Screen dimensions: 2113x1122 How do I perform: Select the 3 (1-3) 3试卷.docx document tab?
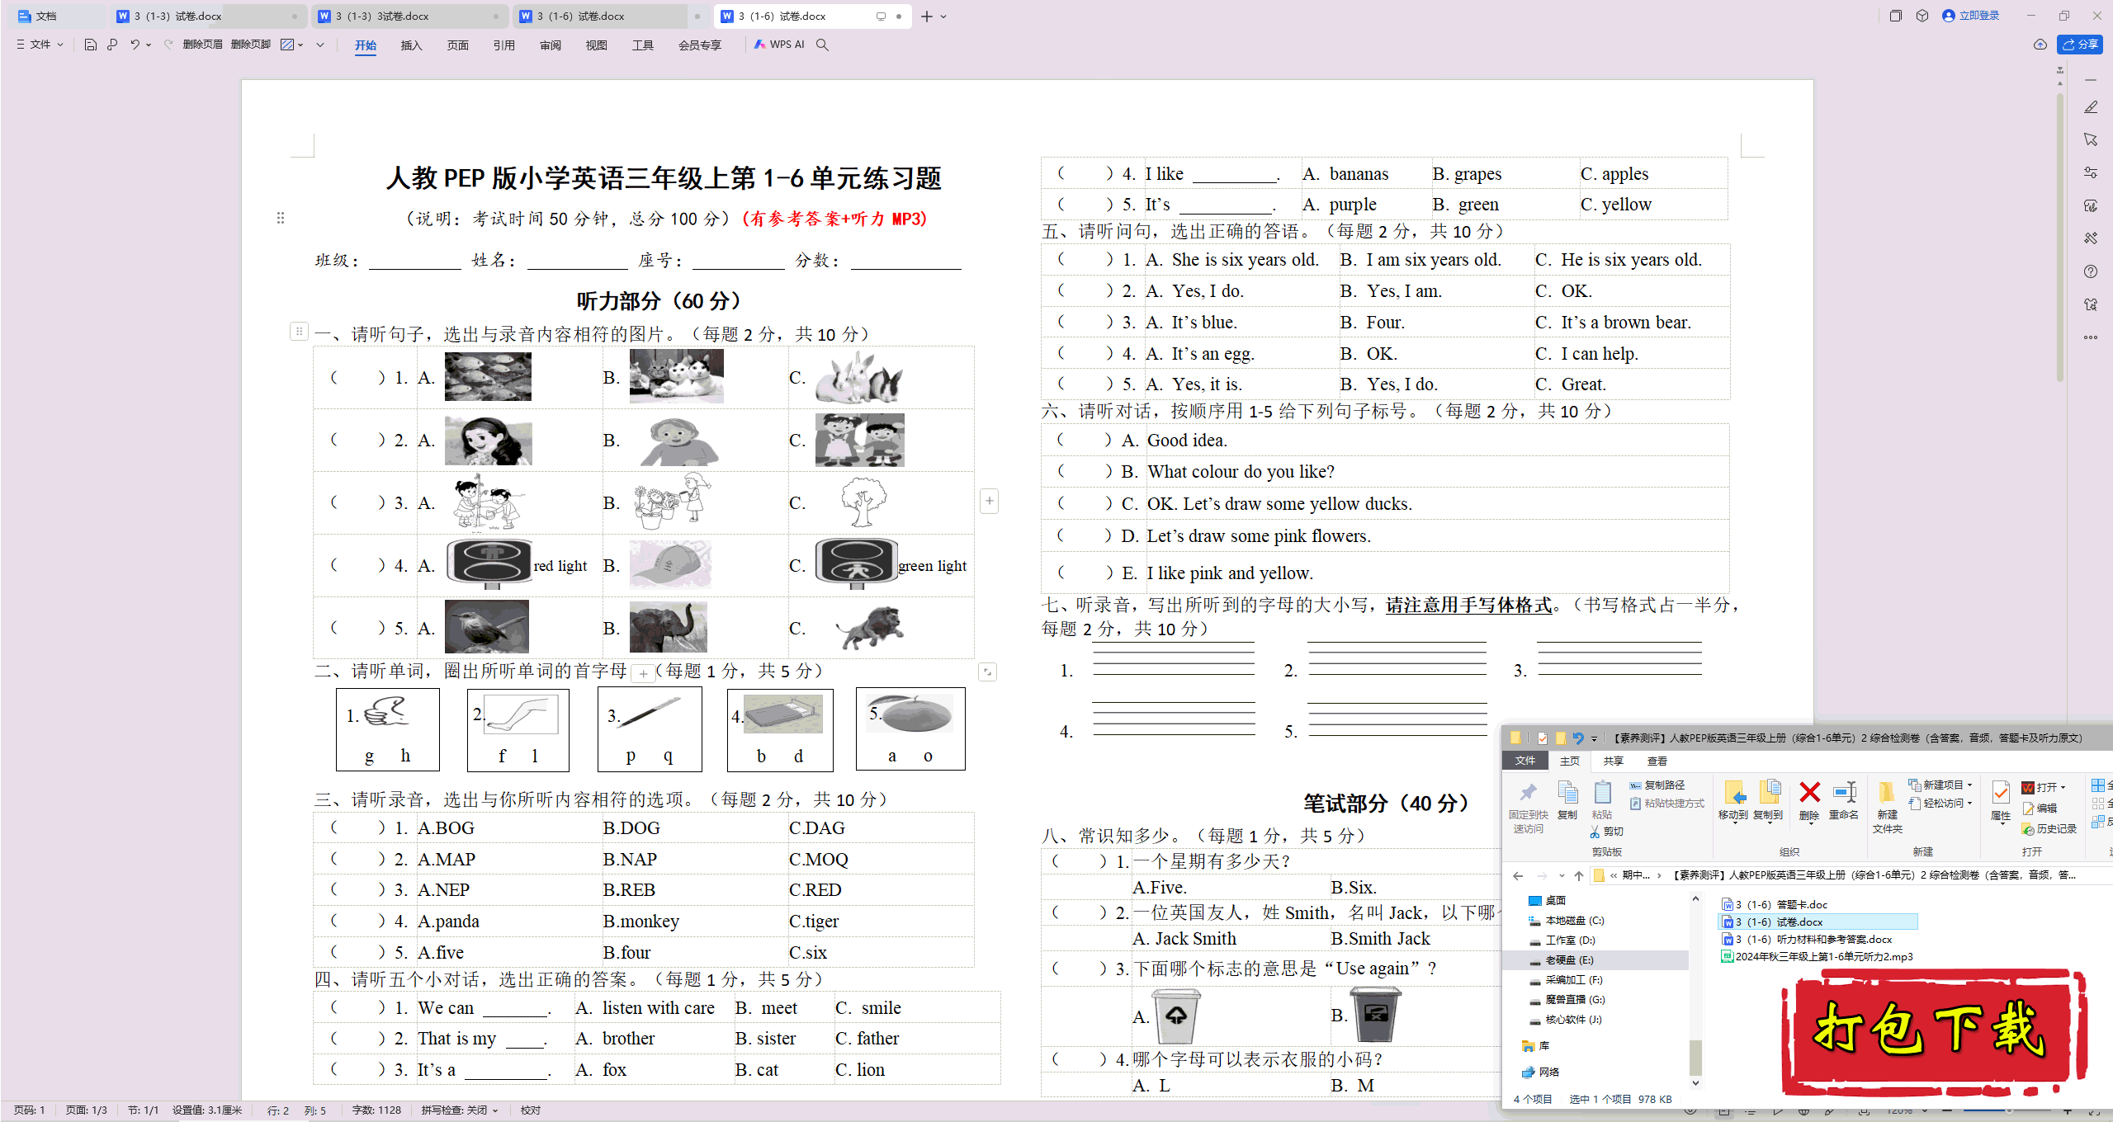coord(409,16)
